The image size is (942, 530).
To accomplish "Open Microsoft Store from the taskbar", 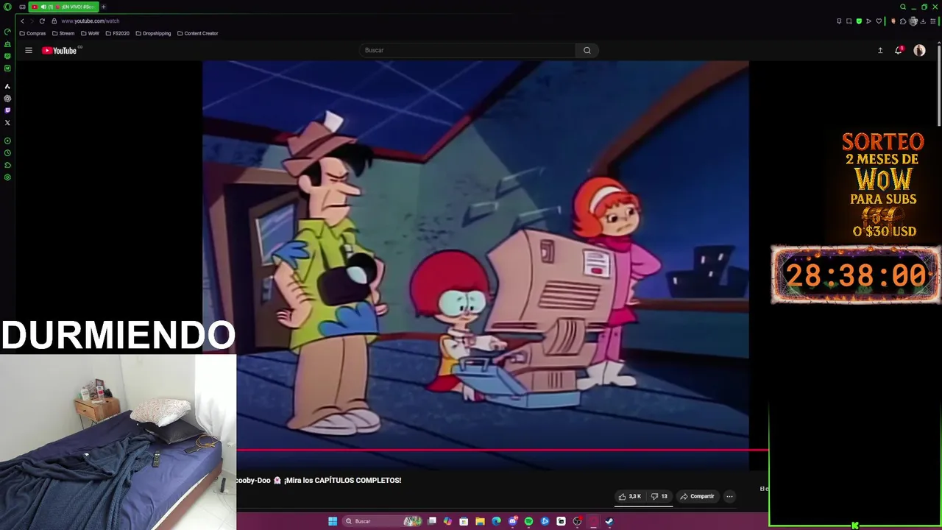I will [464, 521].
